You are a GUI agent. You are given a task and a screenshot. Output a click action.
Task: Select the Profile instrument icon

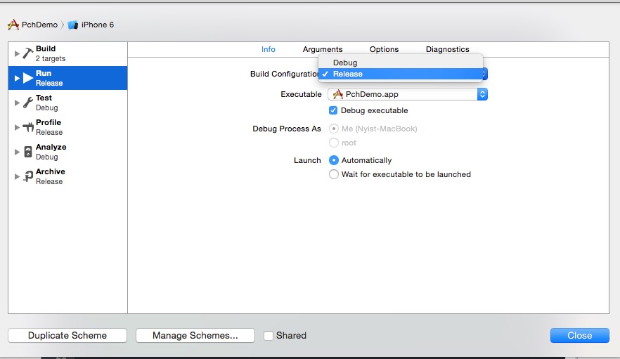point(28,127)
